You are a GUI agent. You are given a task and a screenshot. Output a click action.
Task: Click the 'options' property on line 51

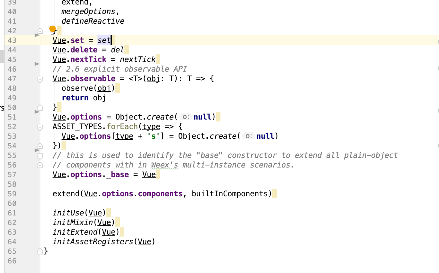pyautogui.click(x=86, y=117)
